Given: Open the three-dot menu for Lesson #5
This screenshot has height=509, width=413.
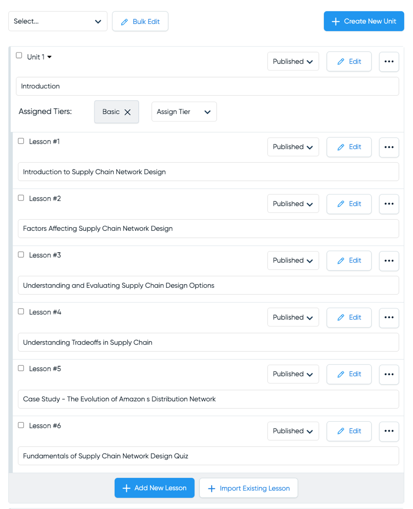Looking at the screenshot, I should (389, 374).
